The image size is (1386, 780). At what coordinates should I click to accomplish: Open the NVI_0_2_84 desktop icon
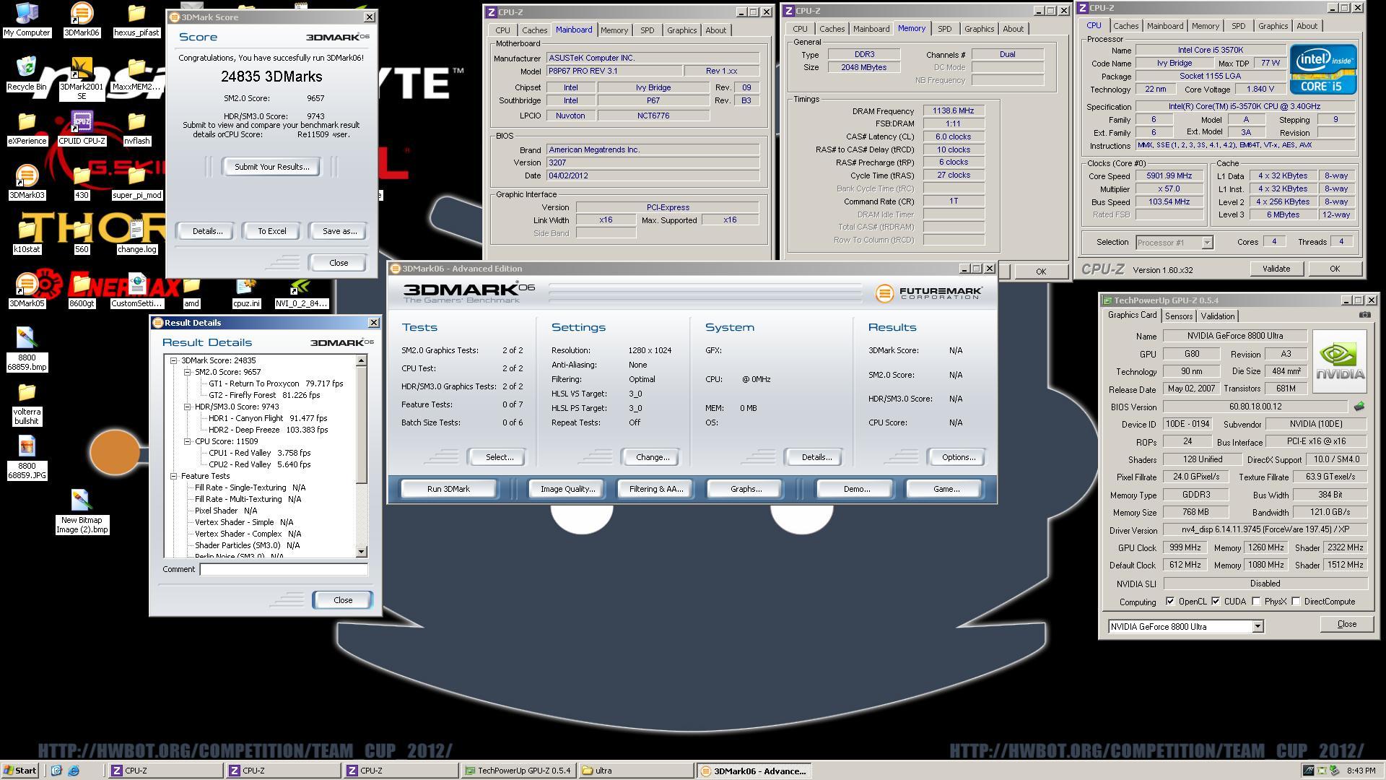click(x=301, y=290)
